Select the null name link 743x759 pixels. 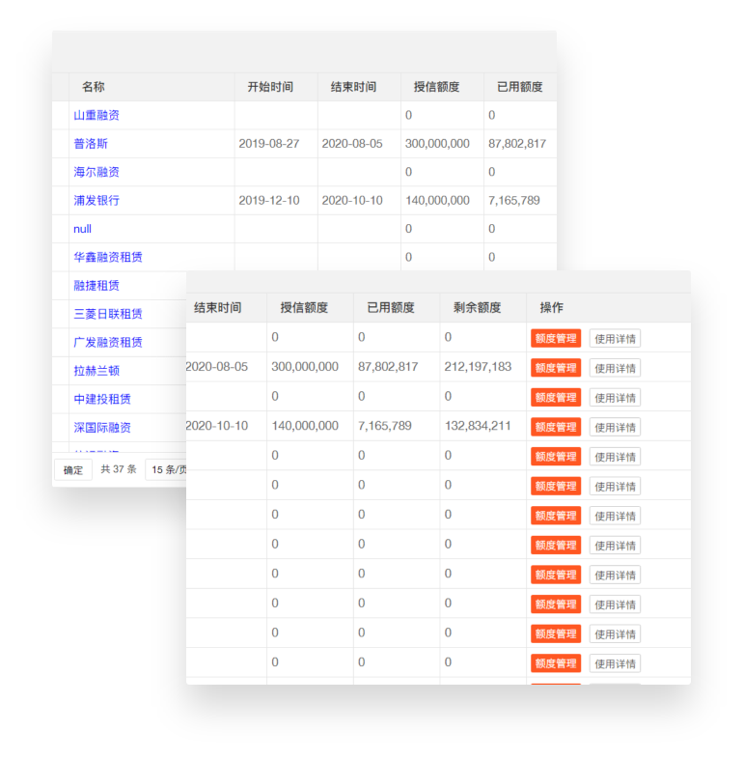pyautogui.click(x=83, y=229)
